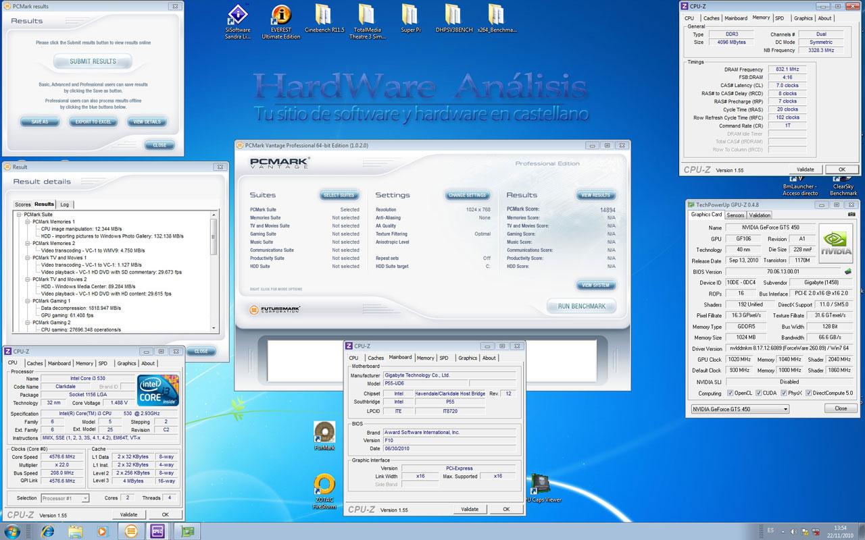The image size is (865, 540).
Task: Select 'GPU gaming: 61.408 fps' result row
Action: [68, 315]
